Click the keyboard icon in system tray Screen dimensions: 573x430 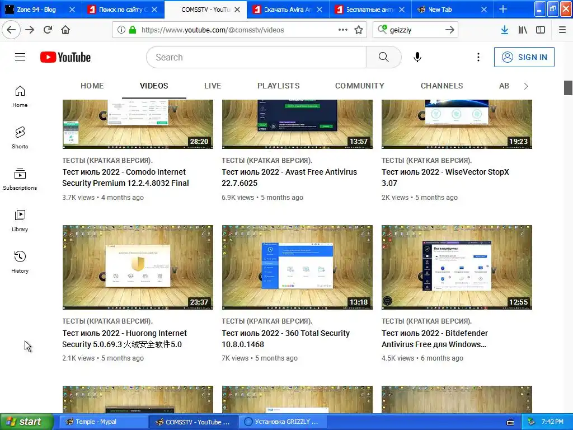coord(510,422)
